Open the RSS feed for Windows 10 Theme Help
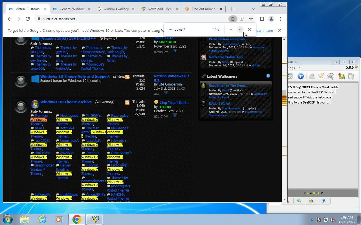Screen dimensions: 361x225 [x=127, y=77]
